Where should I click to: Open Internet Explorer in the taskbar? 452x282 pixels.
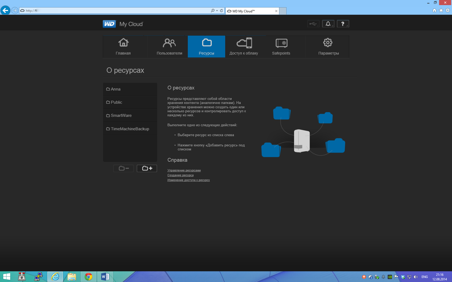55,277
